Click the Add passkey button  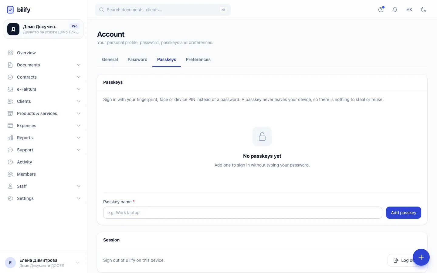[x=404, y=213]
